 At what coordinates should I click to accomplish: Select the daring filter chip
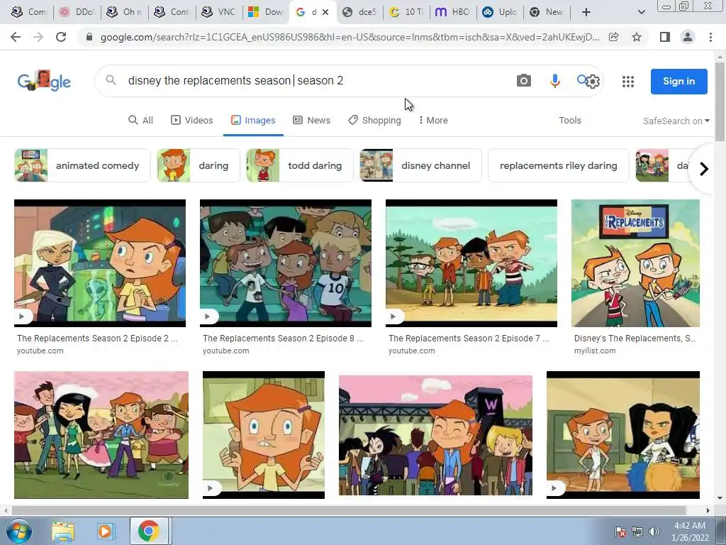(199, 165)
